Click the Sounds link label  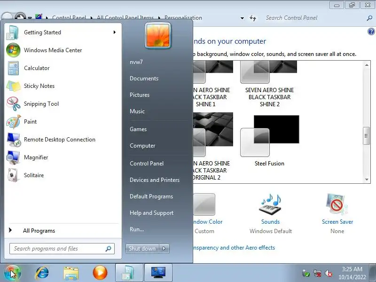pyautogui.click(x=271, y=222)
